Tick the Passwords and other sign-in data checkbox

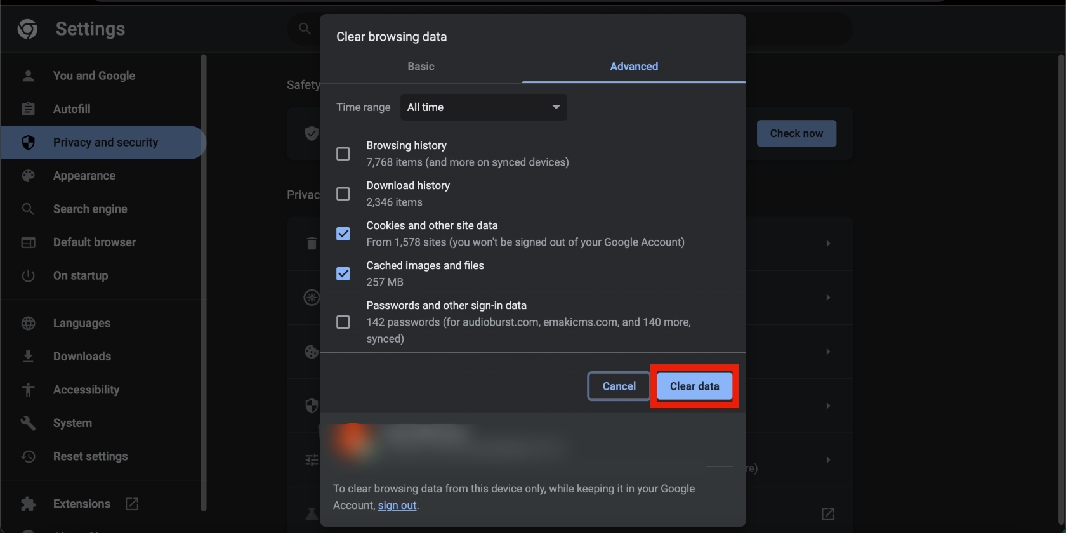(x=343, y=322)
